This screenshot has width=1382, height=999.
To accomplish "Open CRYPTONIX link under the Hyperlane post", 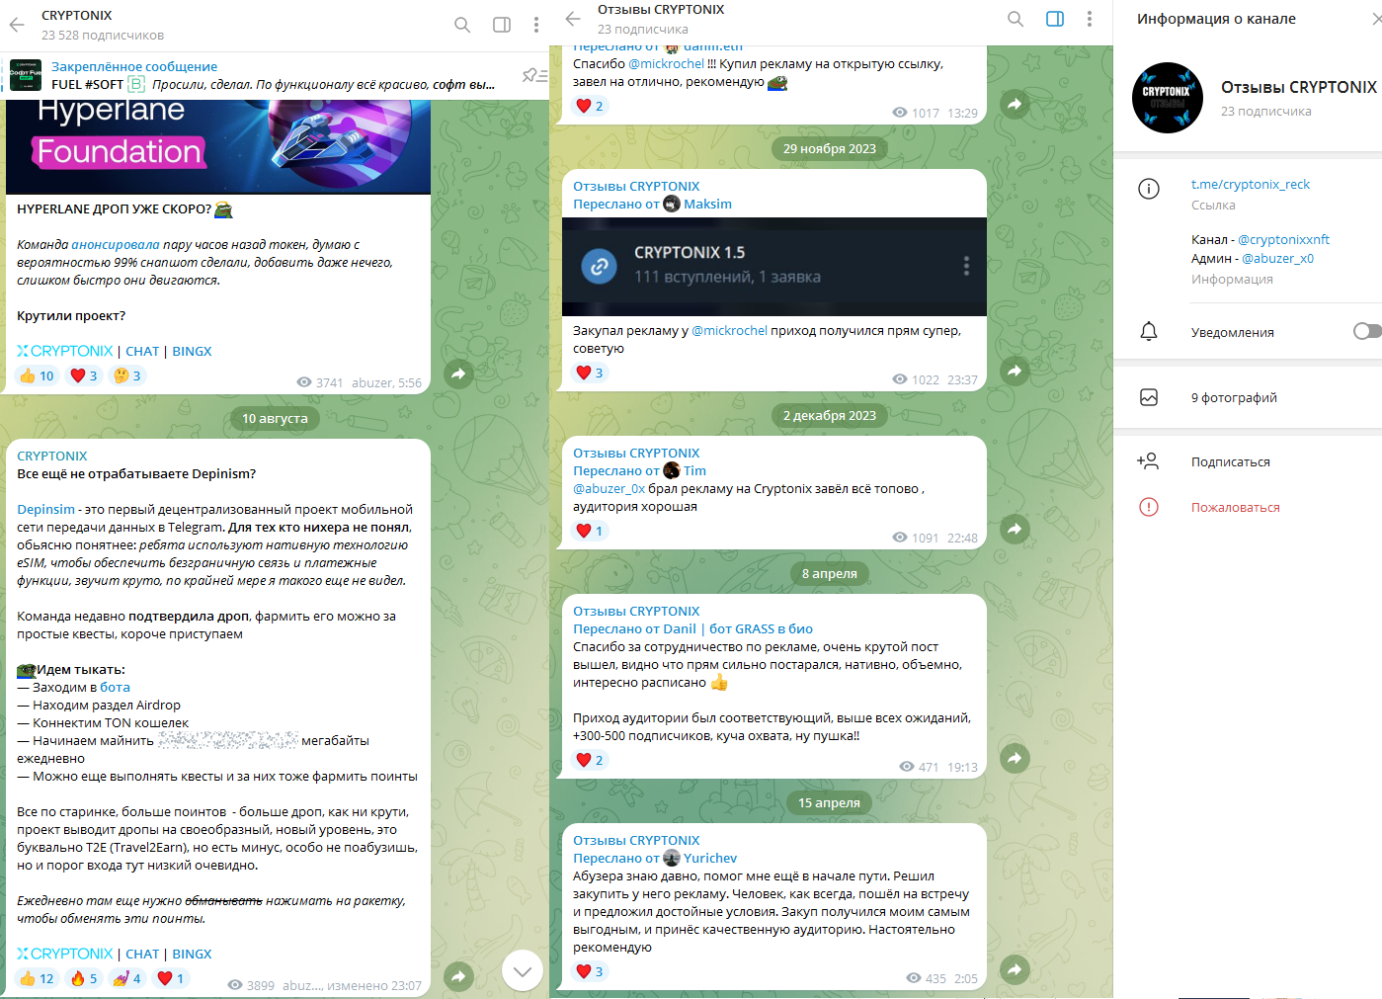I will [x=65, y=351].
